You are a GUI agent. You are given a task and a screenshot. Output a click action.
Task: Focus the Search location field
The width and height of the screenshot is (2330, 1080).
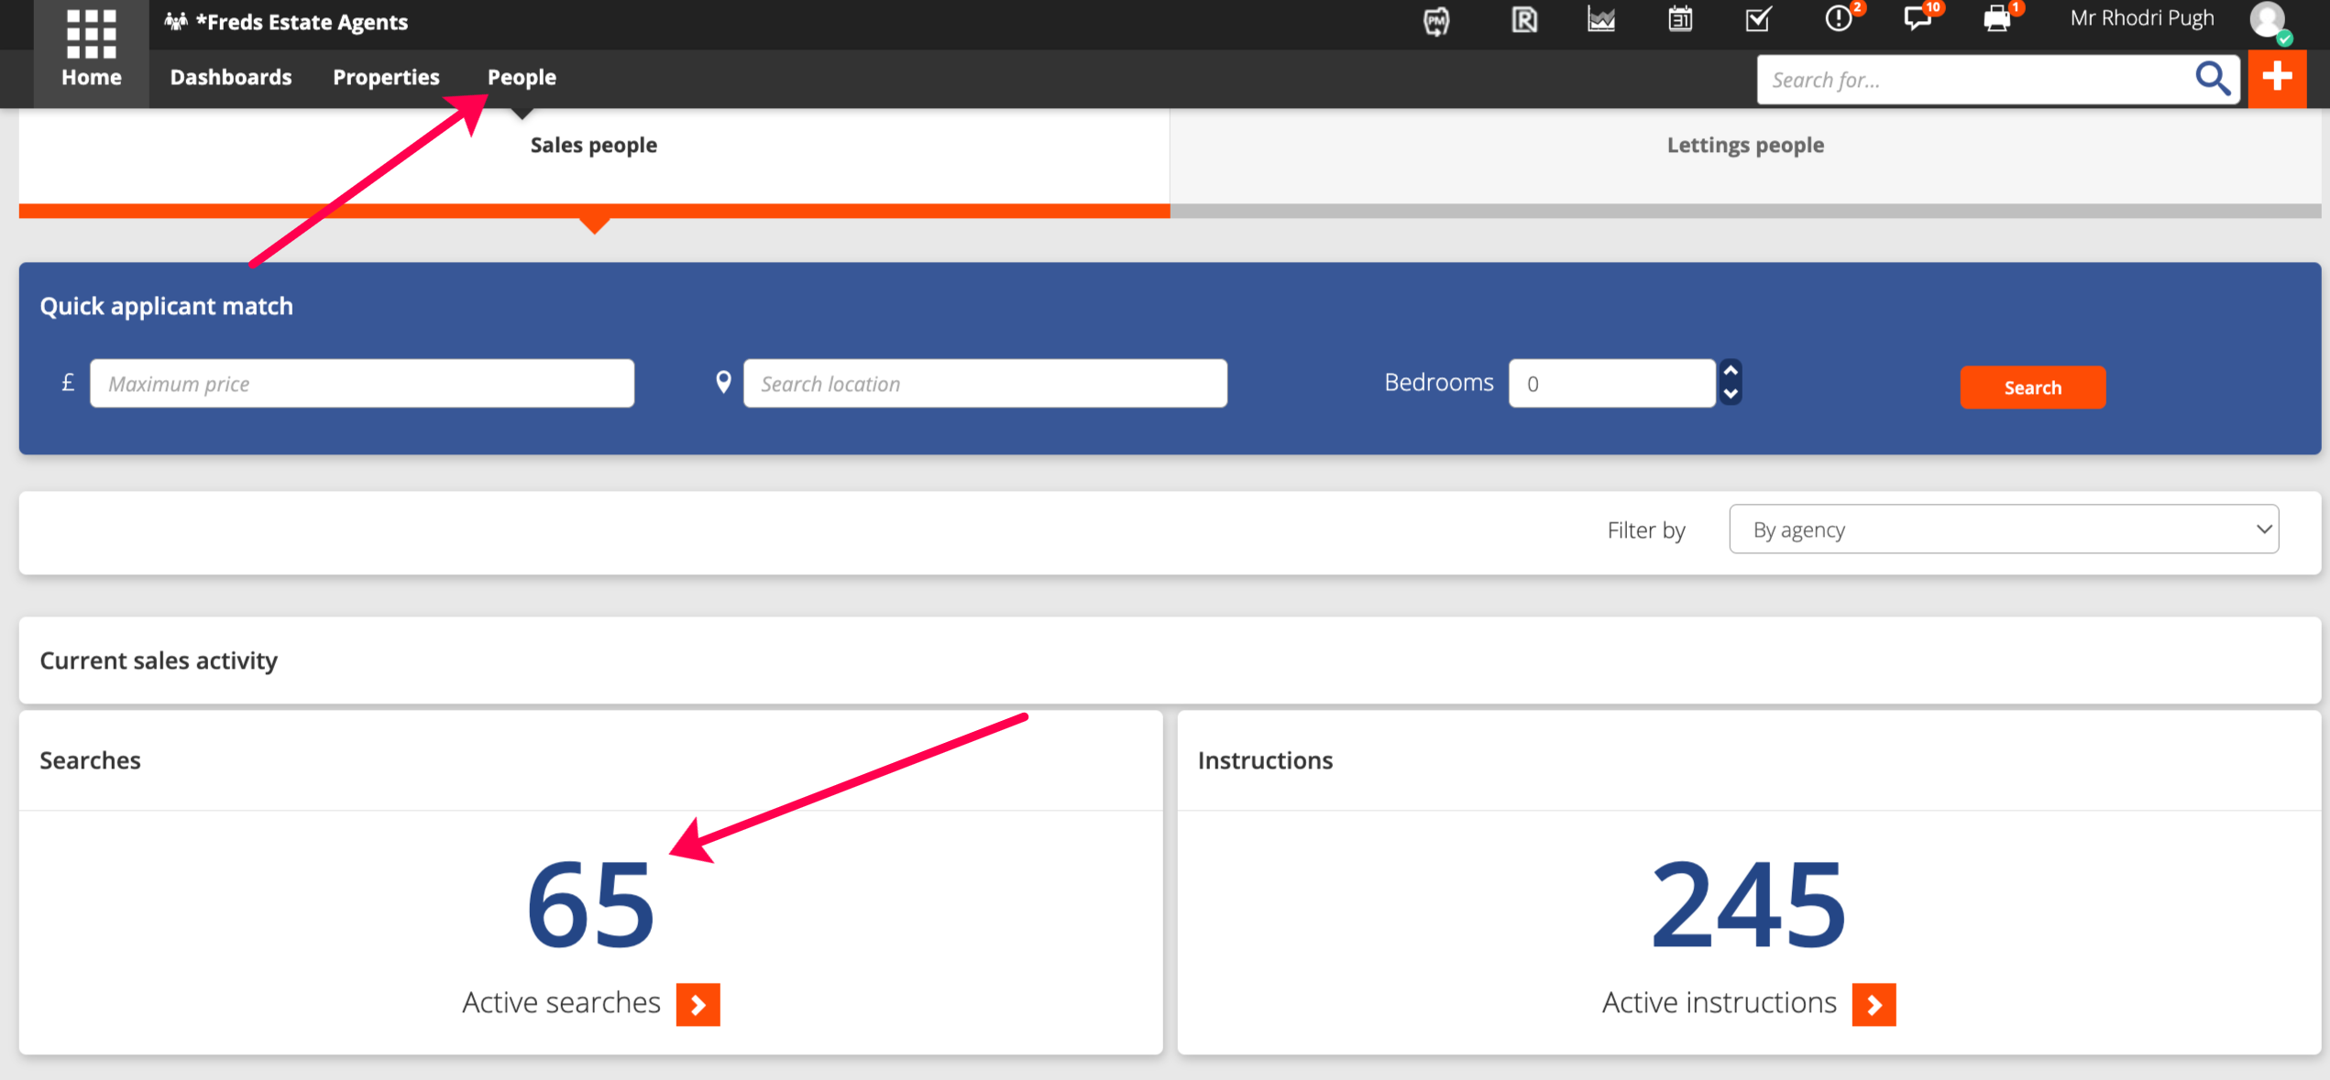(x=985, y=383)
